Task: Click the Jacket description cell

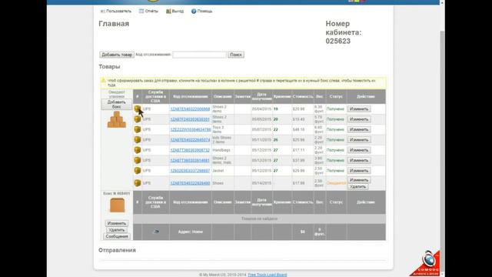Action: 222,171
